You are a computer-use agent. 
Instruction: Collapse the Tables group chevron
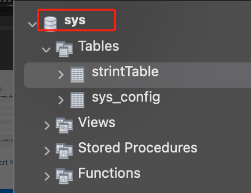pyautogui.click(x=46, y=50)
